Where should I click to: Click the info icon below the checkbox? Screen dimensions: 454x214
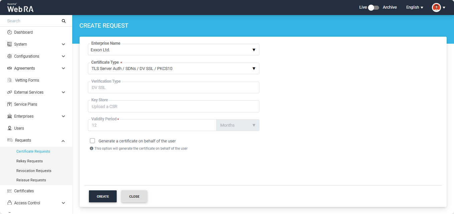tap(92, 149)
